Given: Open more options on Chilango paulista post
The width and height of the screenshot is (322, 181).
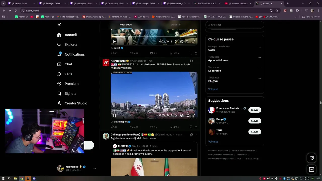Looking at the screenshot, I should tap(196, 135).
